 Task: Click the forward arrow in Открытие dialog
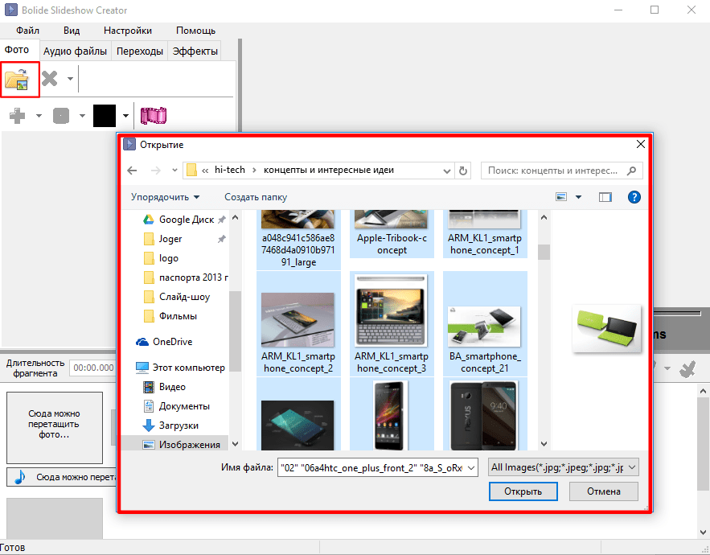156,171
